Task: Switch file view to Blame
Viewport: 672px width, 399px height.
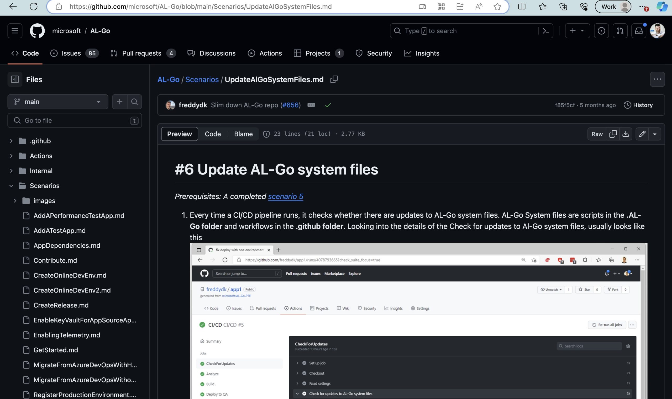Action: 243,134
